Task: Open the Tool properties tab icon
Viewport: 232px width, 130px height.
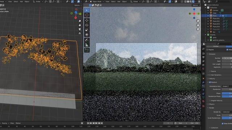Action: pyautogui.click(x=203, y=49)
